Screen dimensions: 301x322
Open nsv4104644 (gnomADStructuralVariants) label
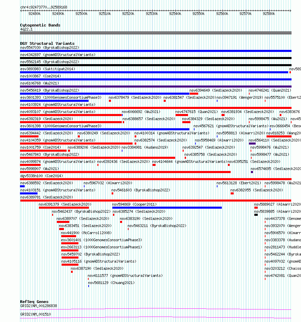pyautogui.click(x=190, y=162)
